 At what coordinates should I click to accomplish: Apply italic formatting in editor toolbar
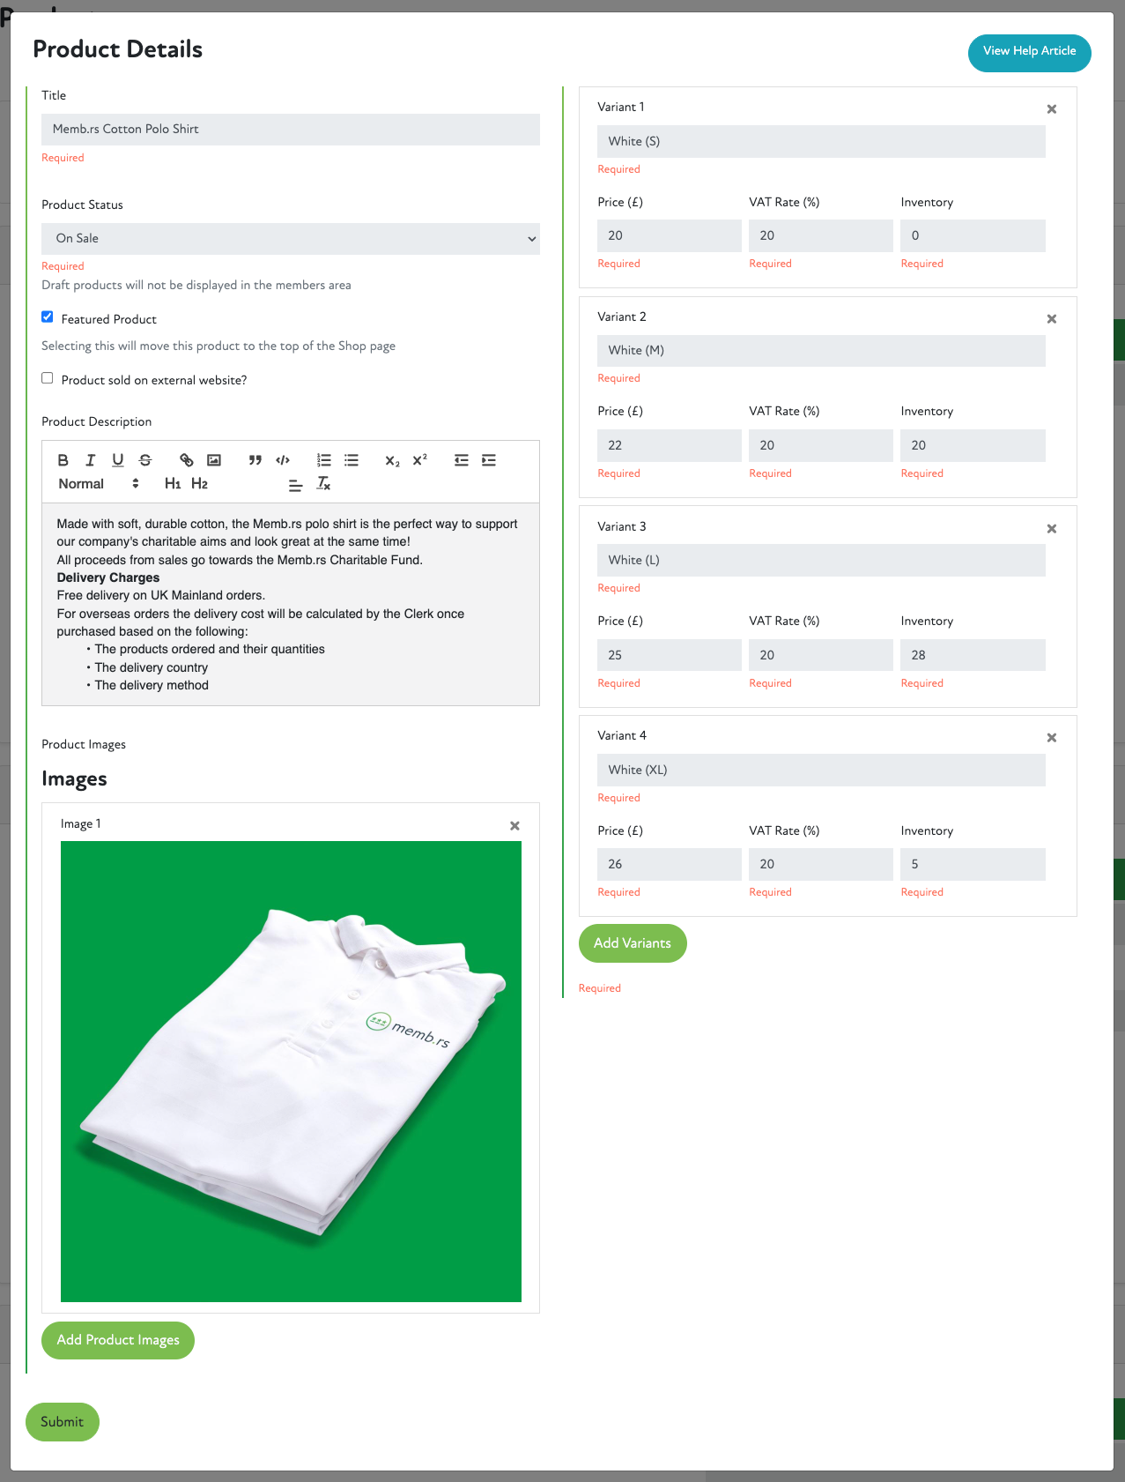coord(90,460)
